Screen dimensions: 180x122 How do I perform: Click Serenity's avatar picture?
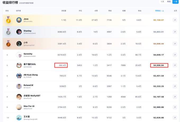19,55
